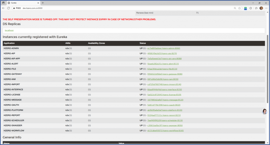Viewport: 270px width, 145px height.
Task: Open browser settings and more menu
Action: (266, 8)
